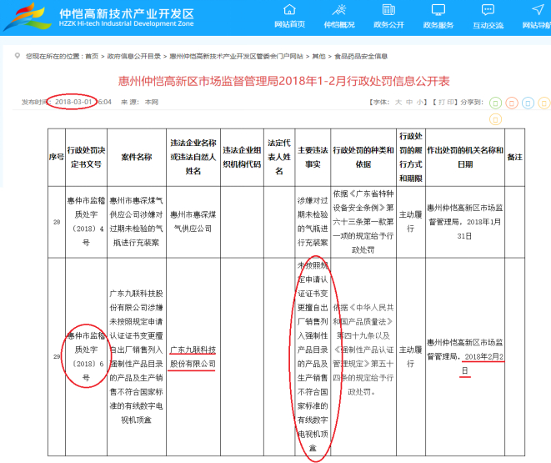Click authority cell dated 2018年1月31日
Screen dimensions: 551x463
(x=465, y=221)
